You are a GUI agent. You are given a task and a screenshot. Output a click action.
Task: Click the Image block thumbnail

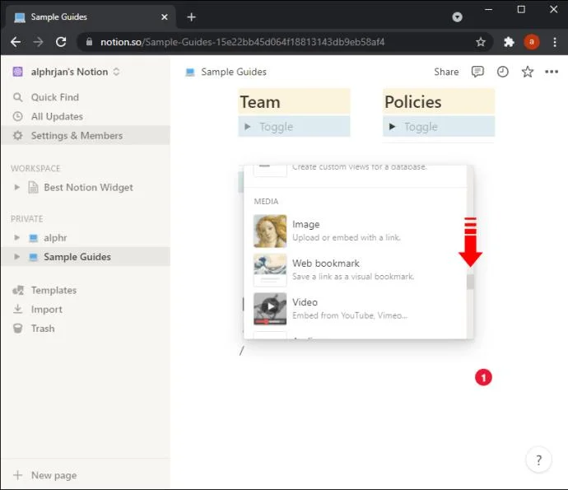tap(270, 231)
